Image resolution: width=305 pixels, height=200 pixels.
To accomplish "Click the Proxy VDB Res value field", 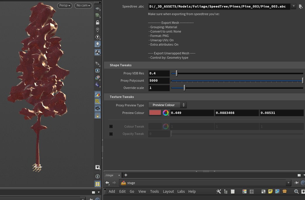I will coord(159,73).
